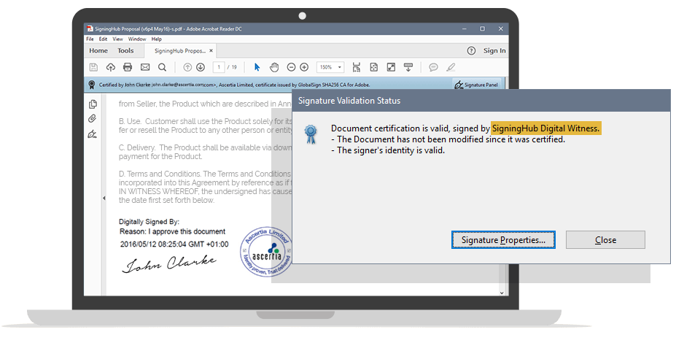676x343 pixels.
Task: Send file by email envelope icon
Action: pos(145,67)
